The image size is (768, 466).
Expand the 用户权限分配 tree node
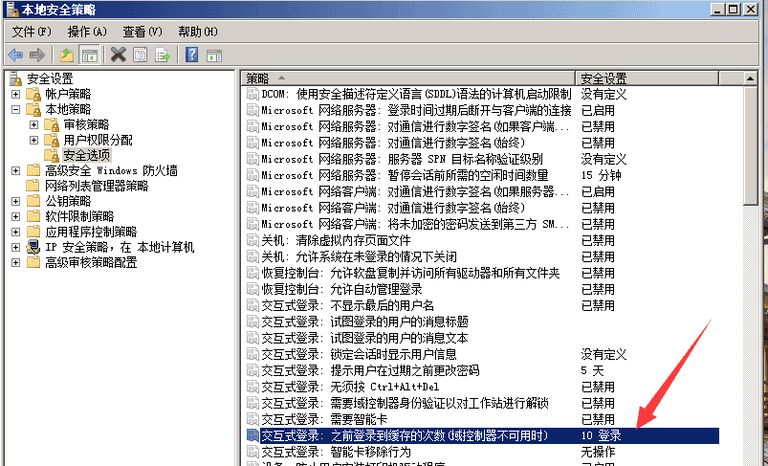[33, 140]
